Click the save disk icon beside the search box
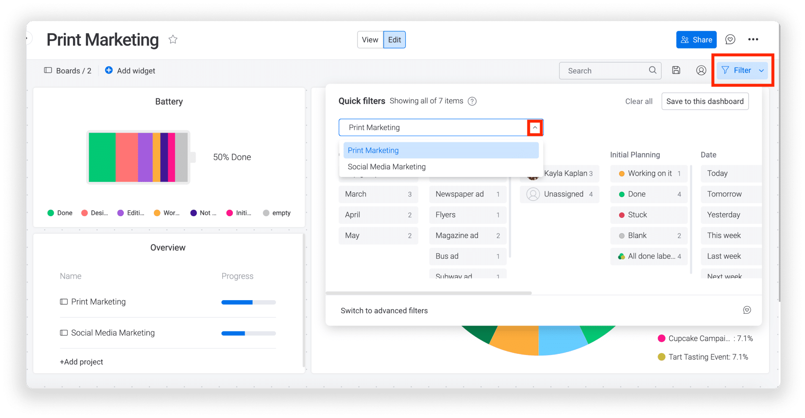This screenshot has height=418, width=805. tap(676, 70)
